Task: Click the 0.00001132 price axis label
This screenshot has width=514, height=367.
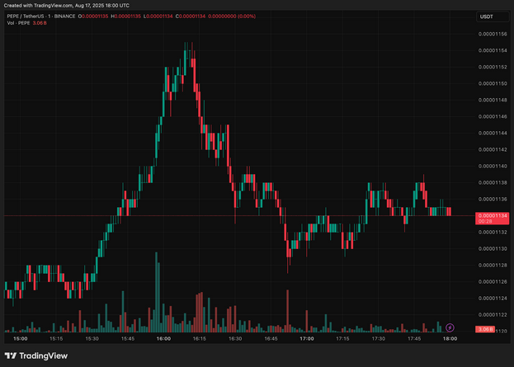Action: 493,233
